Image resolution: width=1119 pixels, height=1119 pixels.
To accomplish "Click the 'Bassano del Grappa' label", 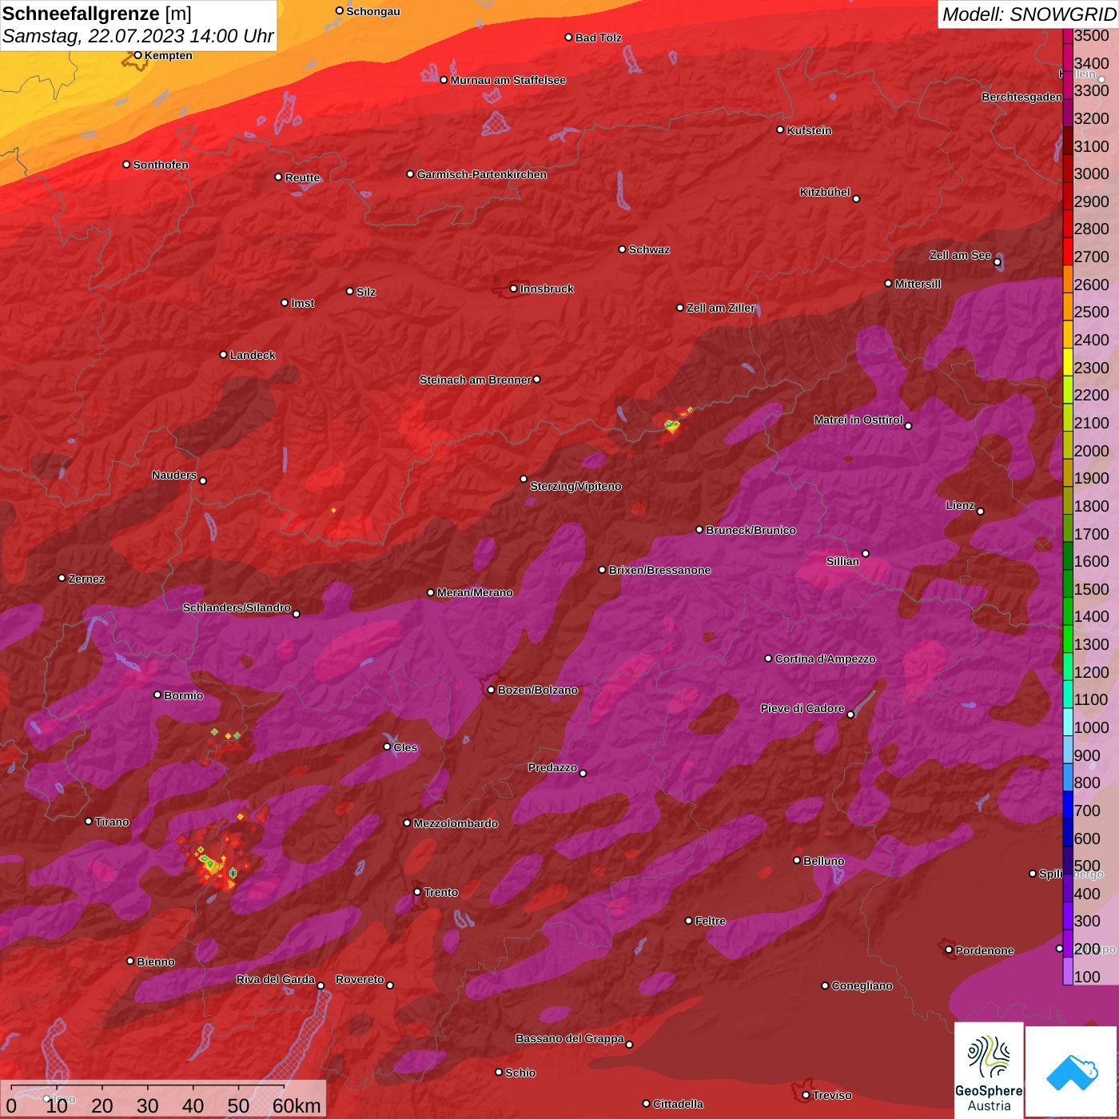I will 570,1038.
